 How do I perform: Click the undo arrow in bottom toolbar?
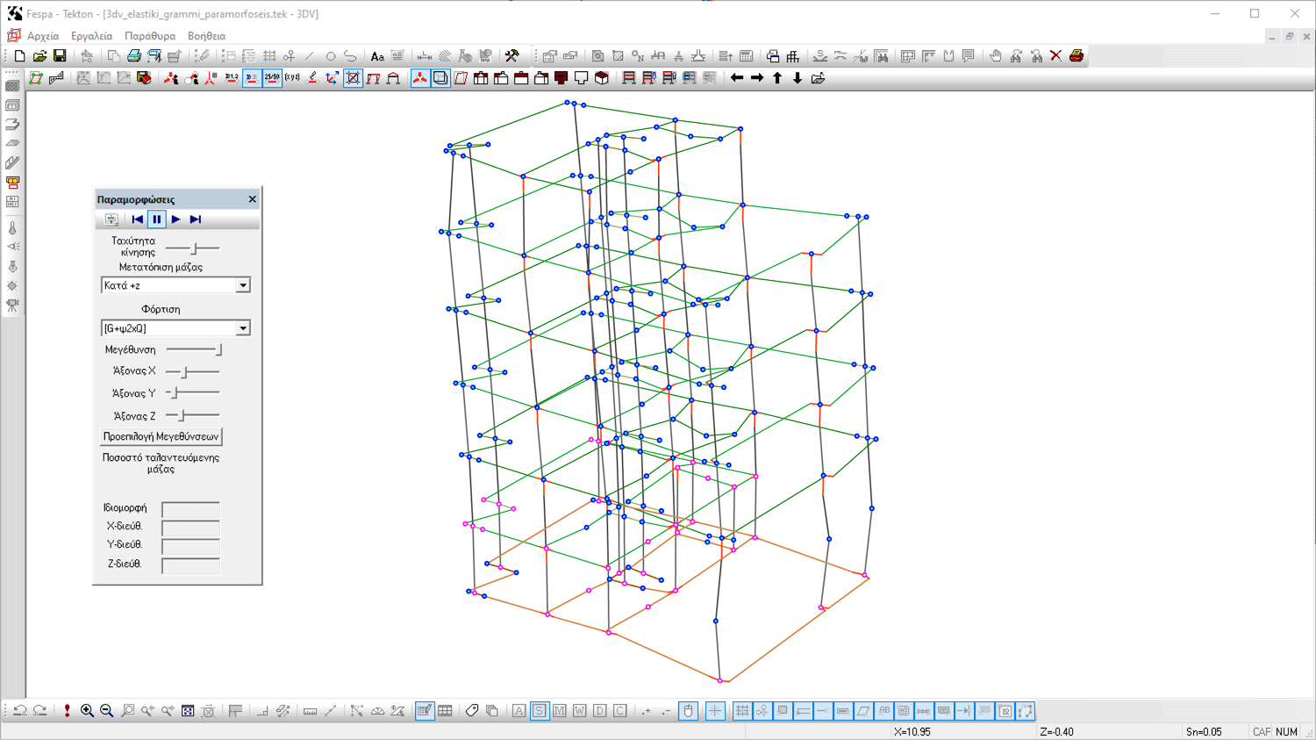pyautogui.click(x=19, y=711)
